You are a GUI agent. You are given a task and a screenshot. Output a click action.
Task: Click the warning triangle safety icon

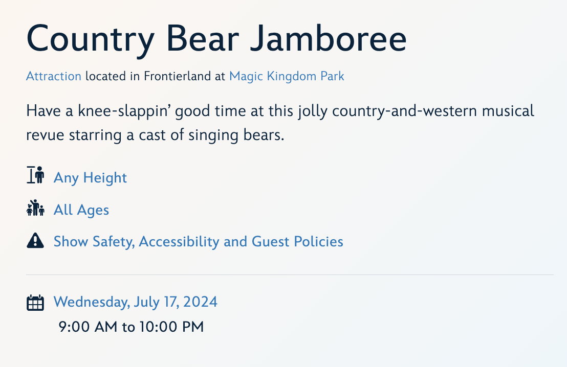click(x=35, y=241)
